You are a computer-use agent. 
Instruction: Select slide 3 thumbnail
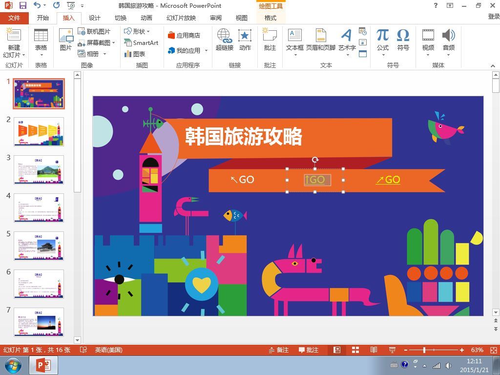[39, 169]
